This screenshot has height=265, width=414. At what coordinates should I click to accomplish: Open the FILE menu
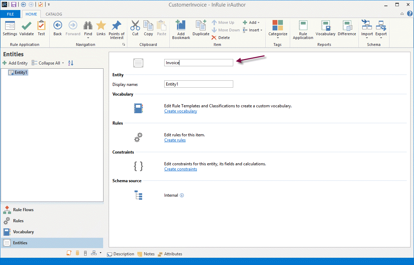(10, 14)
